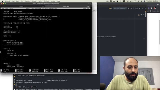This screenshot has width=160, height=90.
Task: Go to previous highlighted error arrow
Action: click(141, 15)
